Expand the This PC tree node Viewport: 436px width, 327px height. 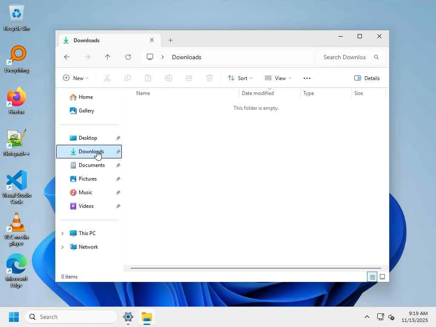click(63, 233)
